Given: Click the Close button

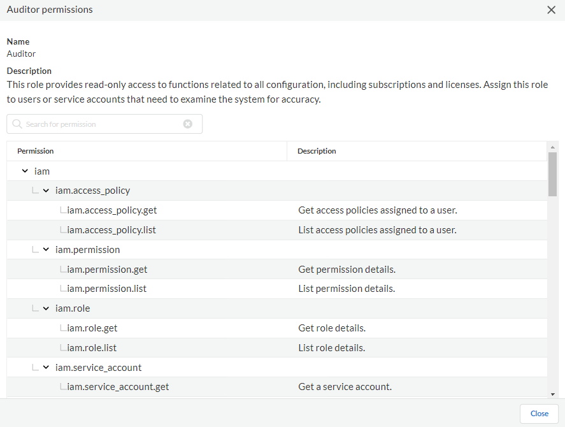Looking at the screenshot, I should tap(539, 414).
